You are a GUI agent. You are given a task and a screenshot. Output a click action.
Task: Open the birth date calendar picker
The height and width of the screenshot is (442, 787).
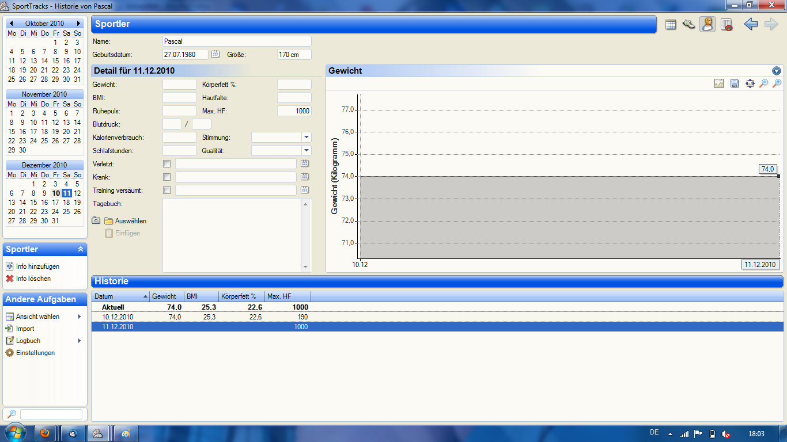click(215, 54)
